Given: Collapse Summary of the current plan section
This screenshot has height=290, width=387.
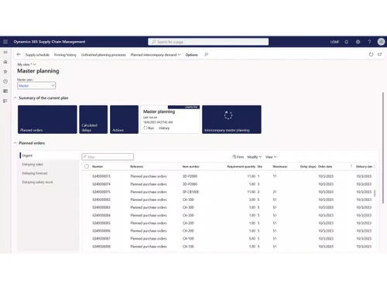Looking at the screenshot, I should pyautogui.click(x=15, y=97).
